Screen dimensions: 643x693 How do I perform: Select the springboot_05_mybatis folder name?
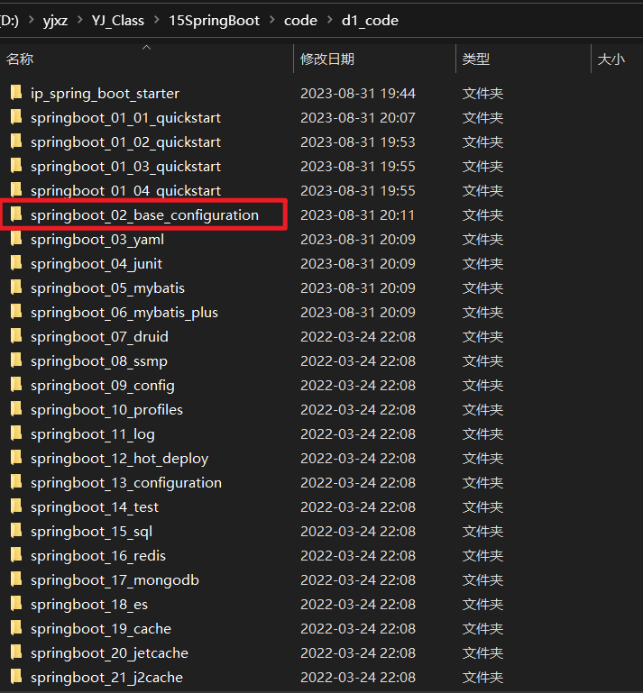[107, 288]
